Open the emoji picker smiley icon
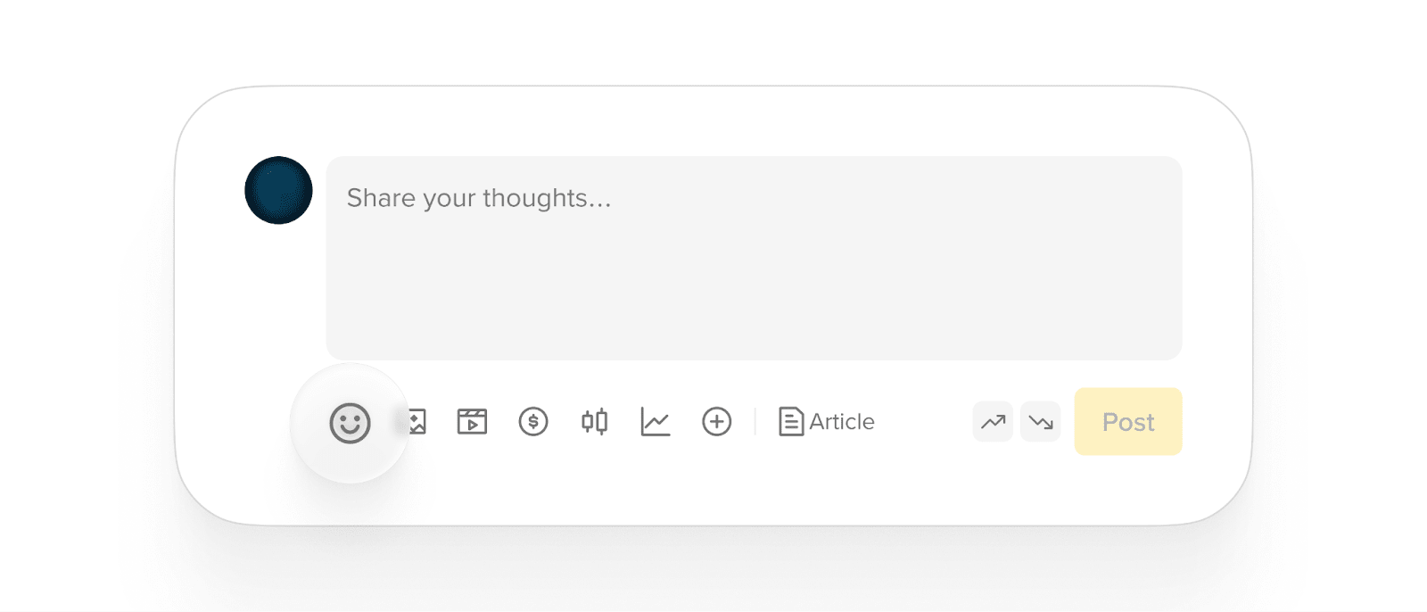 coord(350,423)
